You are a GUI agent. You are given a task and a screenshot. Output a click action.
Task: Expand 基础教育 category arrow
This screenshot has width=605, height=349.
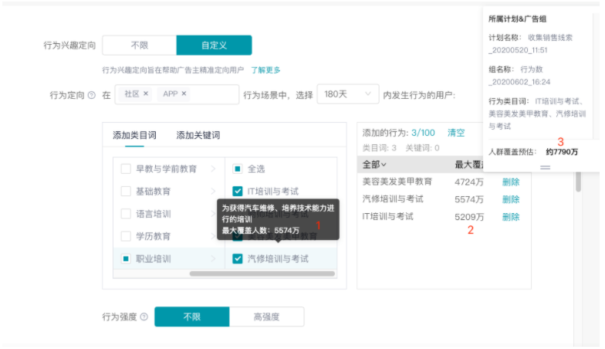213,191
